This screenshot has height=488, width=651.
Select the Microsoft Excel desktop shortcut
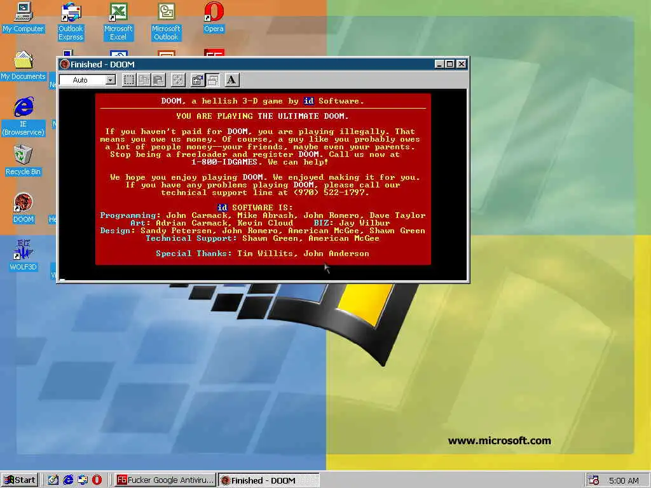(118, 22)
